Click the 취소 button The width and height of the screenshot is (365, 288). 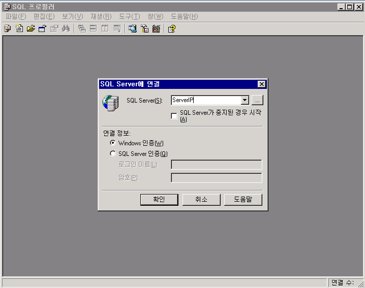[x=201, y=200]
